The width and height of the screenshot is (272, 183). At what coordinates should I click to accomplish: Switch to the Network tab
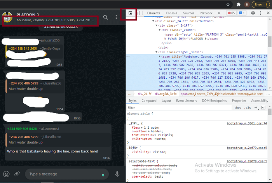click(x=206, y=13)
